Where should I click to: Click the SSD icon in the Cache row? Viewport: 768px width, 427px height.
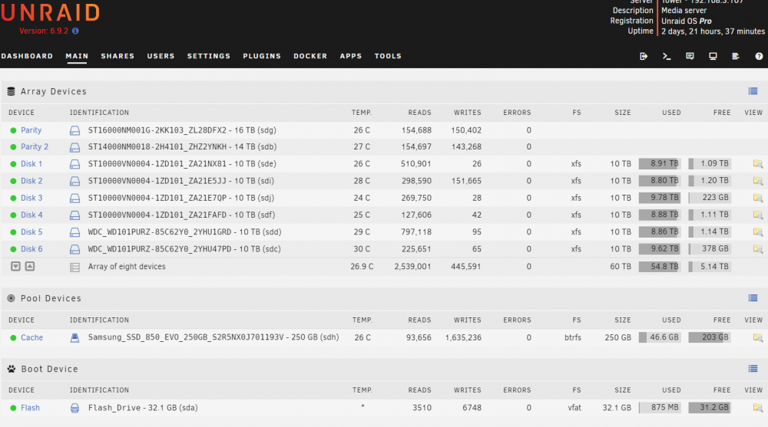click(x=74, y=337)
